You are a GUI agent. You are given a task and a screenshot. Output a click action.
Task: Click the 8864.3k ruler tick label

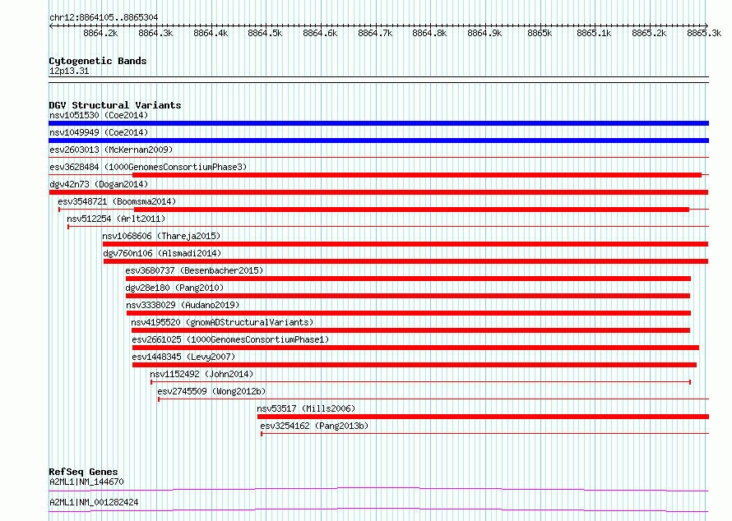tap(155, 33)
